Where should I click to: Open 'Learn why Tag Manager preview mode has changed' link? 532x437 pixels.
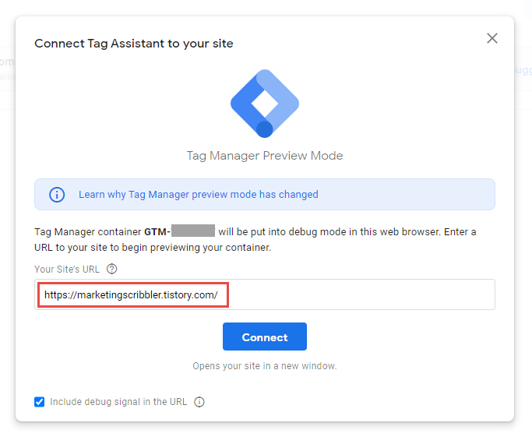199,195
